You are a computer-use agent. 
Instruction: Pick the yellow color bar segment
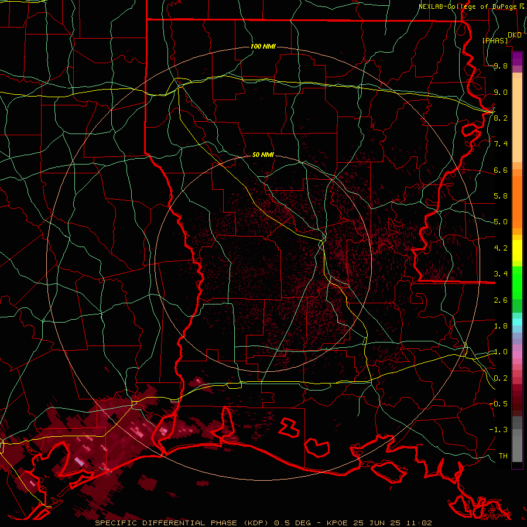click(517, 251)
